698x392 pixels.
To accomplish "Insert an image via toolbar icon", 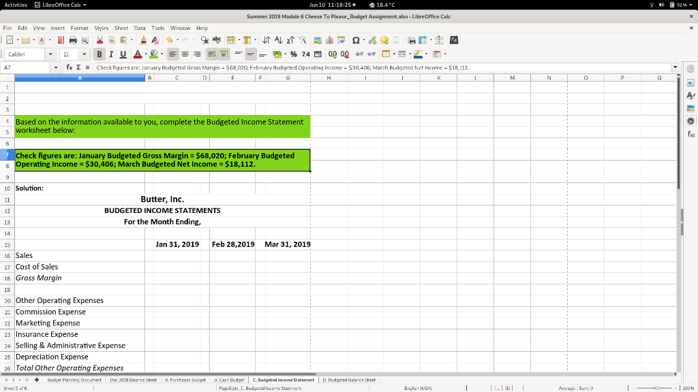I will pyautogui.click(x=318, y=40).
